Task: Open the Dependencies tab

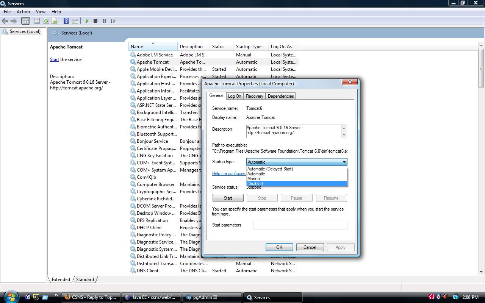Action: [280, 96]
